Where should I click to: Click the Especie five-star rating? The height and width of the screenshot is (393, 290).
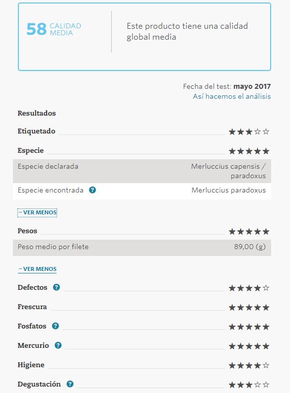click(x=249, y=151)
